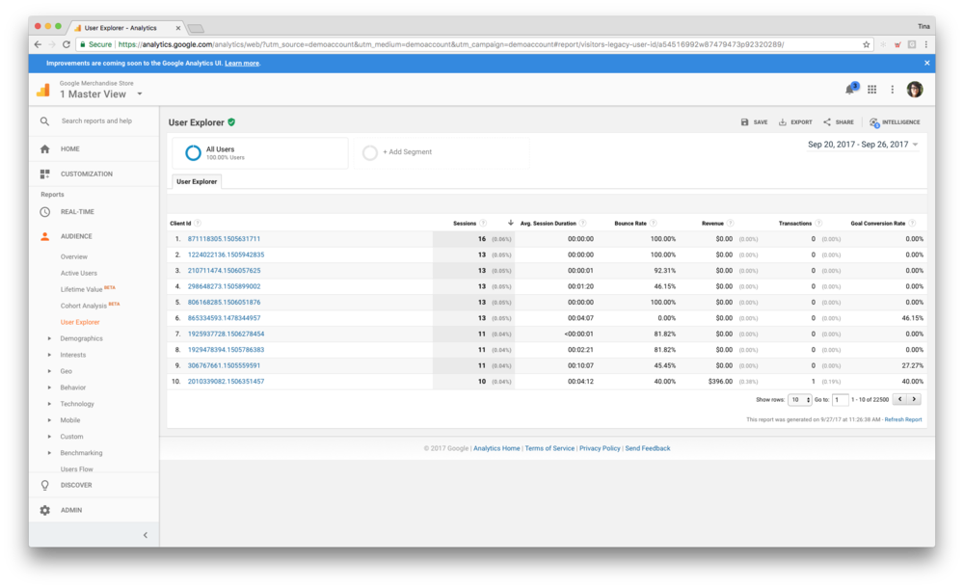Screen dimensions: 964x588
Task: Go to the previous page of results
Action: (900, 399)
